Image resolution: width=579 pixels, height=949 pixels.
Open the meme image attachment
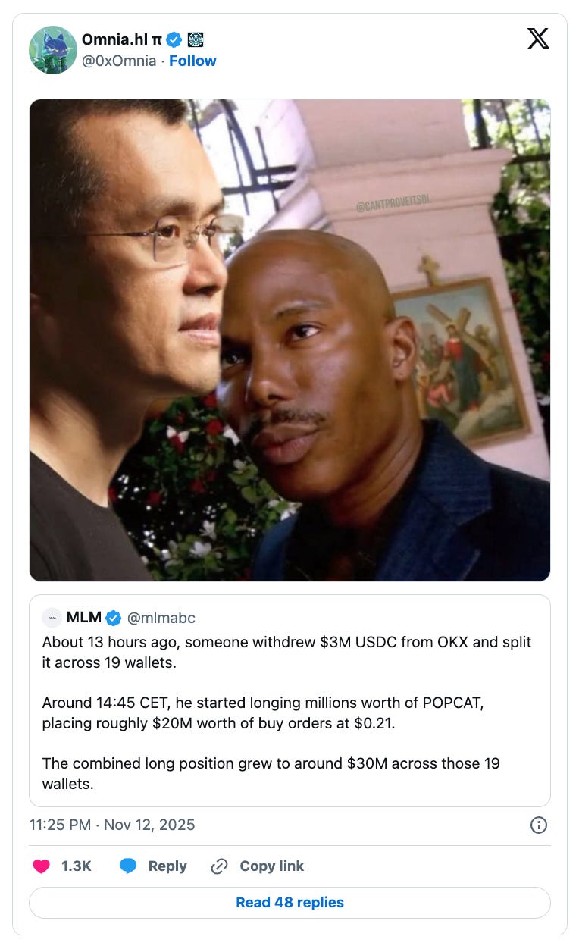(289, 340)
